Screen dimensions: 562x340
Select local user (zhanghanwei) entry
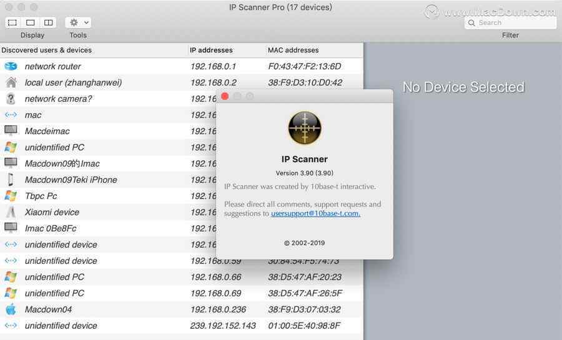tap(73, 82)
